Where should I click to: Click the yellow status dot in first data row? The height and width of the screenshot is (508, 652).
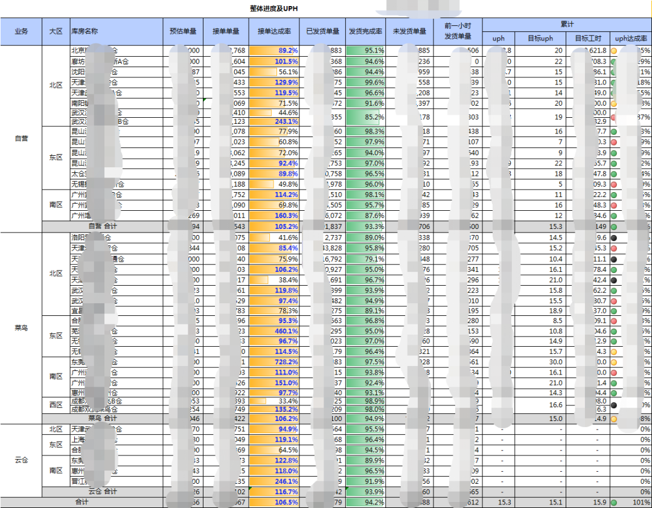pos(614,51)
